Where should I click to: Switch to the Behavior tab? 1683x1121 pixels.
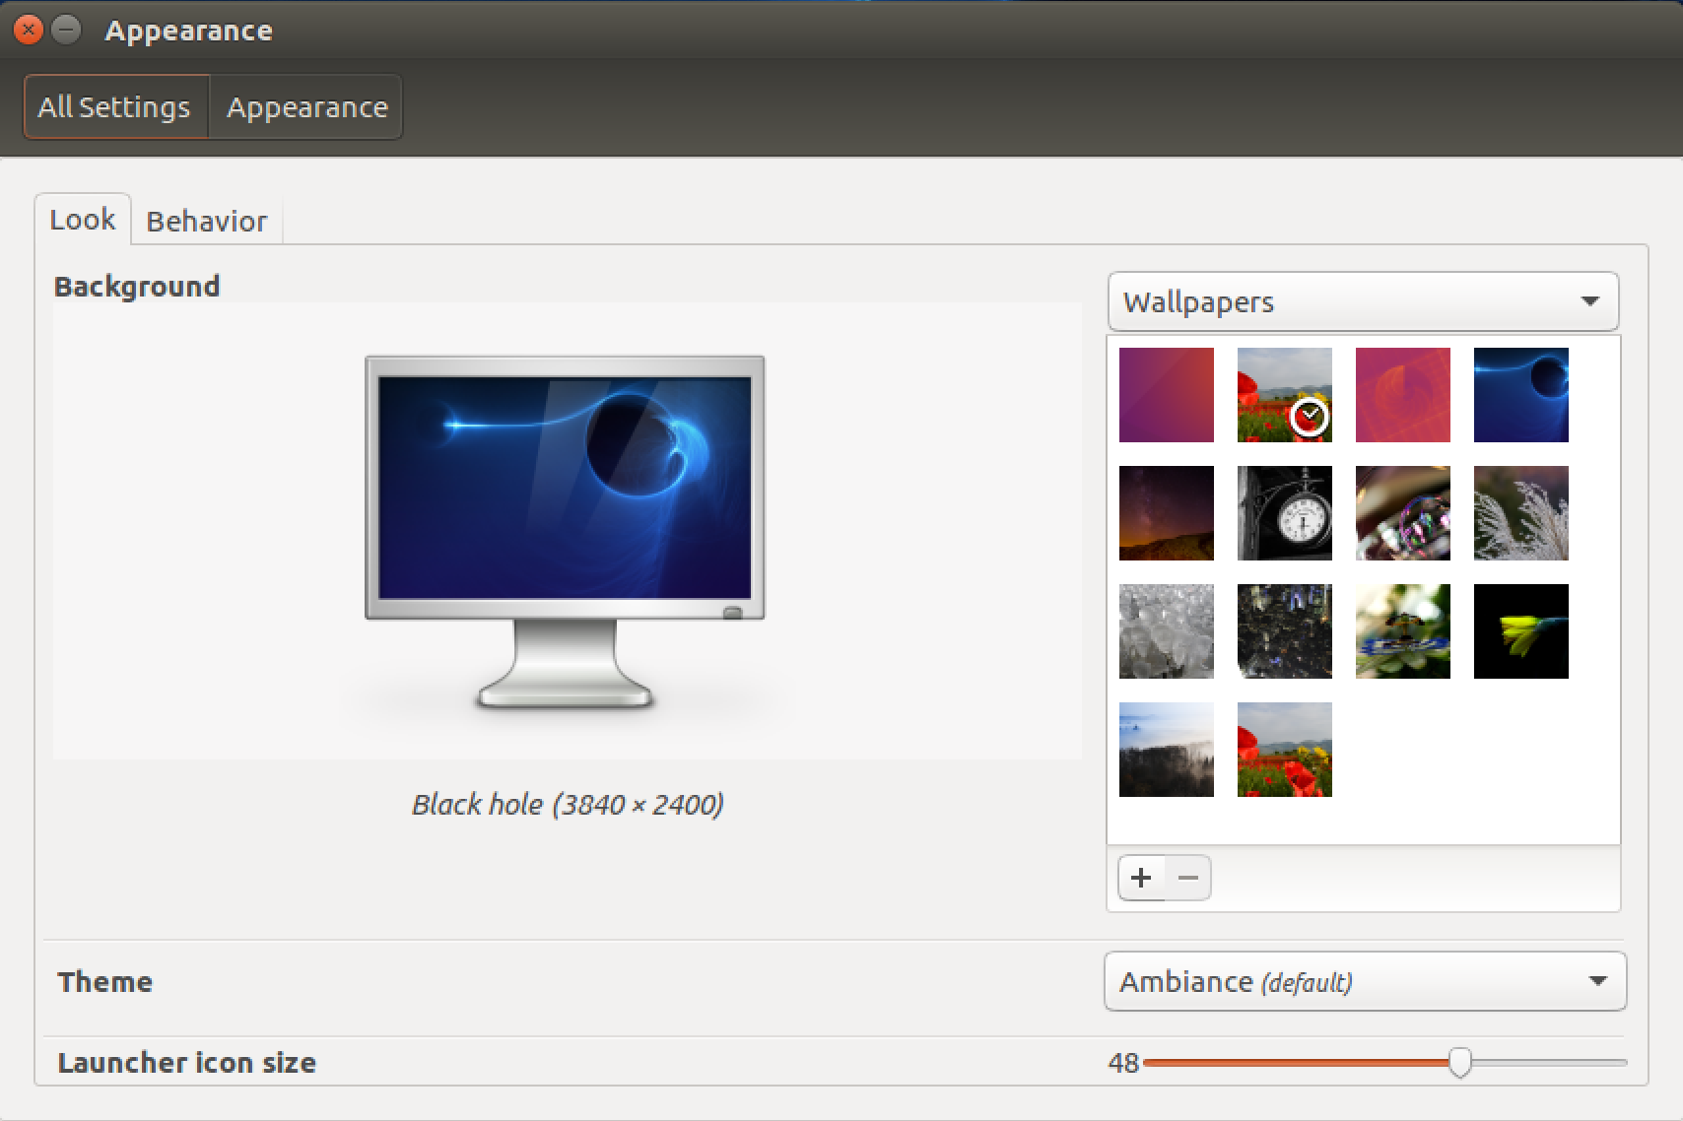(x=207, y=221)
